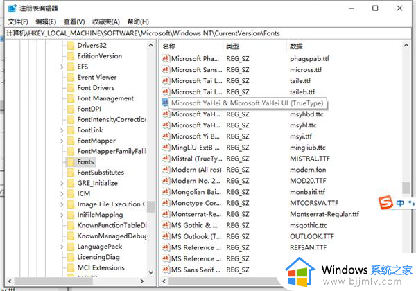Select the Font Drivers folder icon
The height and width of the screenshot is (291, 416).
71,88
